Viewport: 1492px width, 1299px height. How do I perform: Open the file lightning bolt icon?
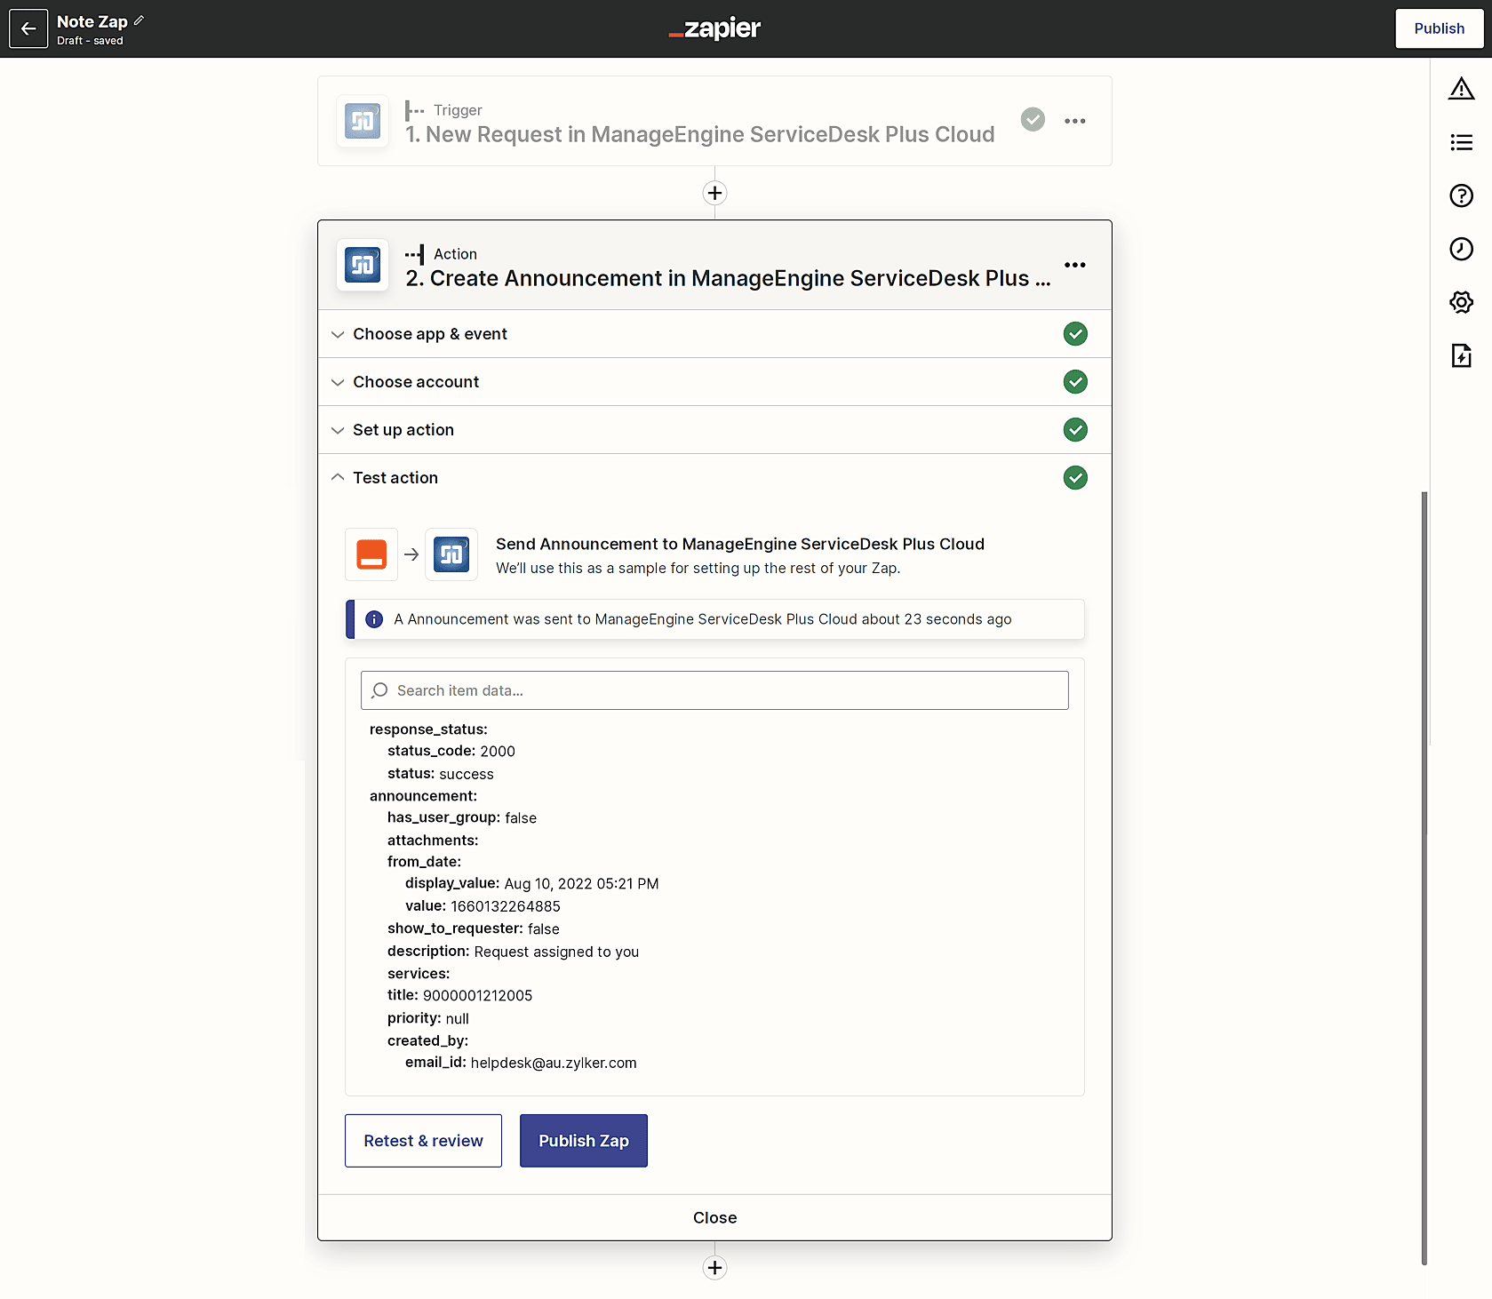1461,355
